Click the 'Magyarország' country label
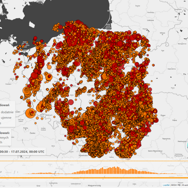This screenshot has width=188, height=188. 94,185
